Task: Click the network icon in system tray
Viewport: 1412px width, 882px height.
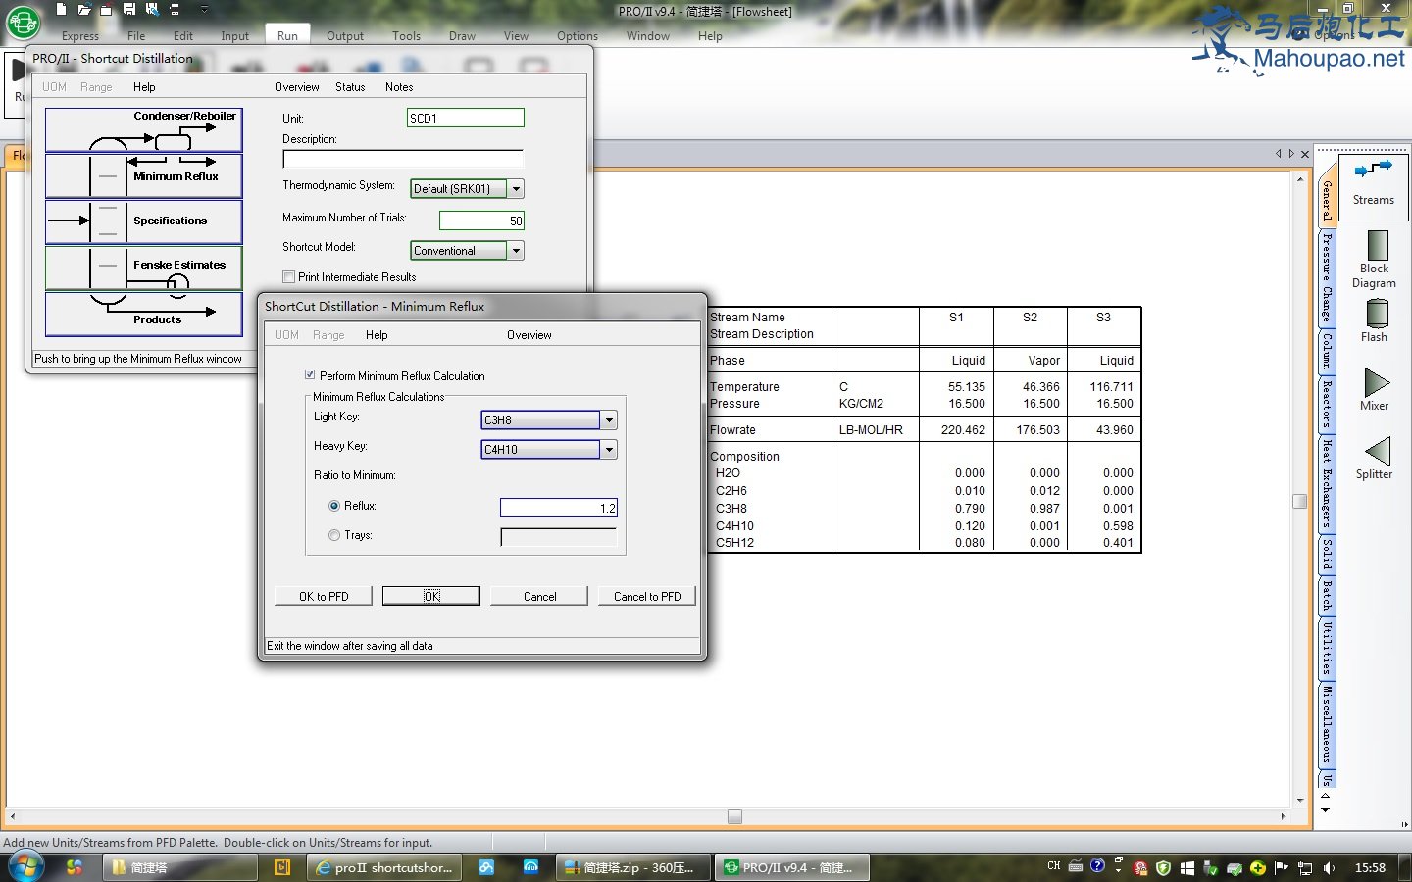Action: 1304,867
